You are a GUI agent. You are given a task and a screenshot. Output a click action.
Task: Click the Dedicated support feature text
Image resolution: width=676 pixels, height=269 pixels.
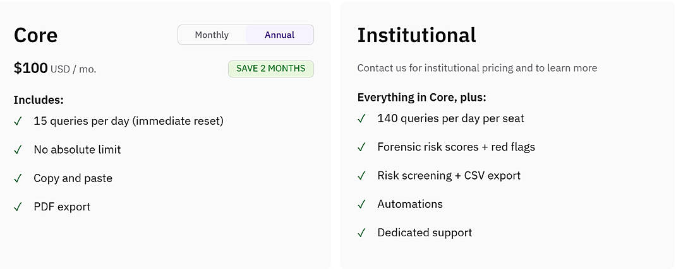(425, 232)
